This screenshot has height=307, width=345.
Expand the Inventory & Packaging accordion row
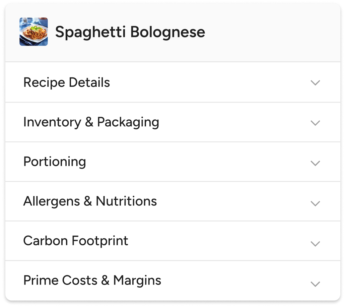coord(172,122)
